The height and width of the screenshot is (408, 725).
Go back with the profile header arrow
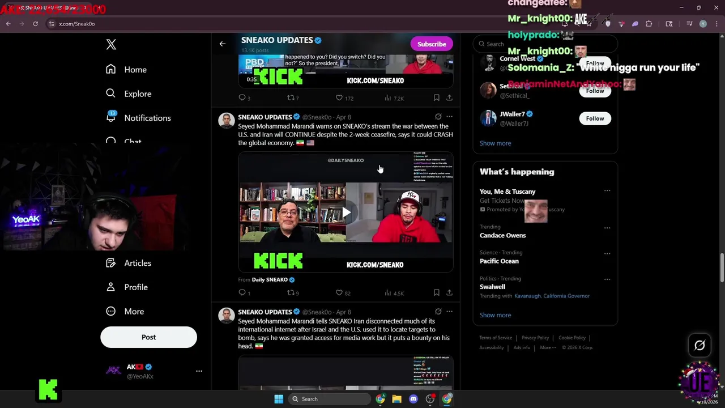click(223, 44)
